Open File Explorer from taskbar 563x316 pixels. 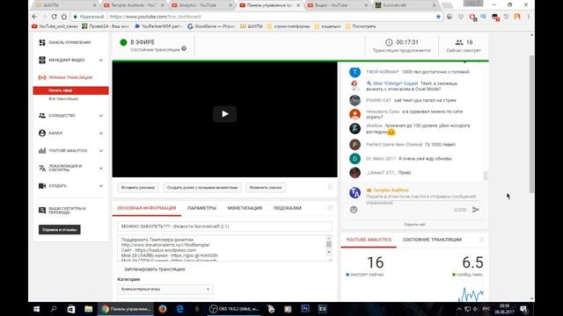point(88,309)
